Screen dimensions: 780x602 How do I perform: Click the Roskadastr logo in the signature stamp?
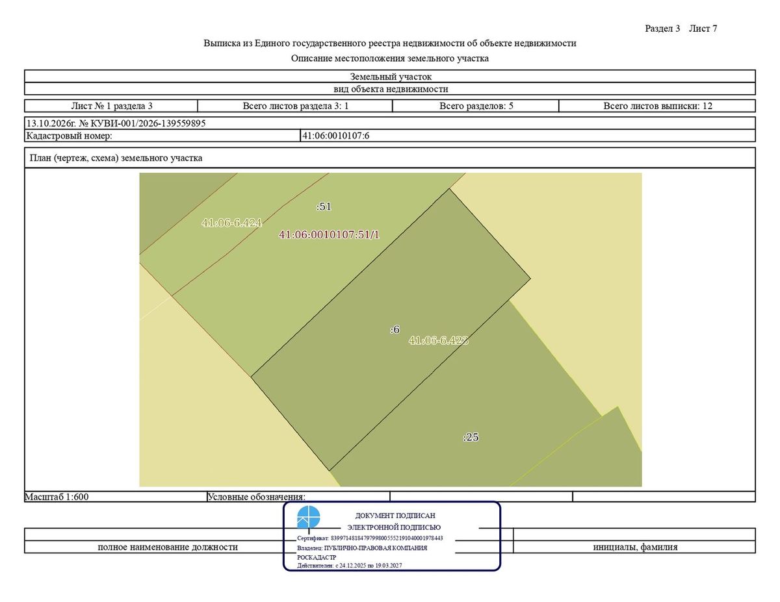(309, 518)
